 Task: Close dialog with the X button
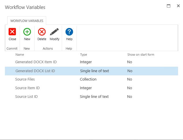pyautogui.click(x=178, y=6)
